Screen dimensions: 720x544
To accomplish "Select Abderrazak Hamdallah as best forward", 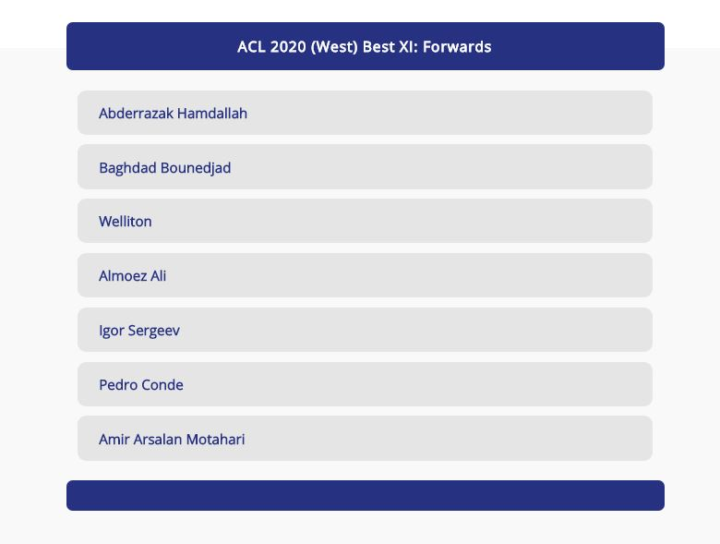I will 365,113.
